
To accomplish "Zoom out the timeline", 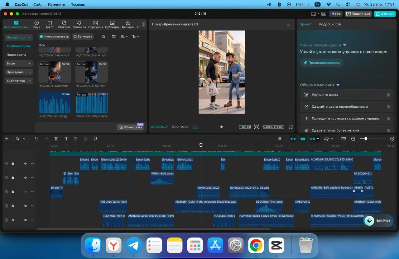I will click(x=353, y=139).
